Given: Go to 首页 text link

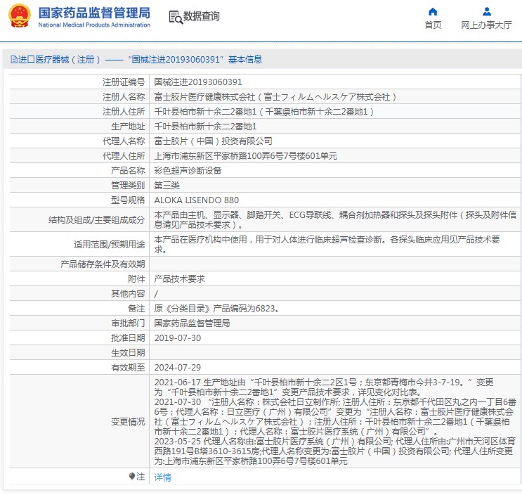Looking at the screenshot, I should (x=433, y=25).
